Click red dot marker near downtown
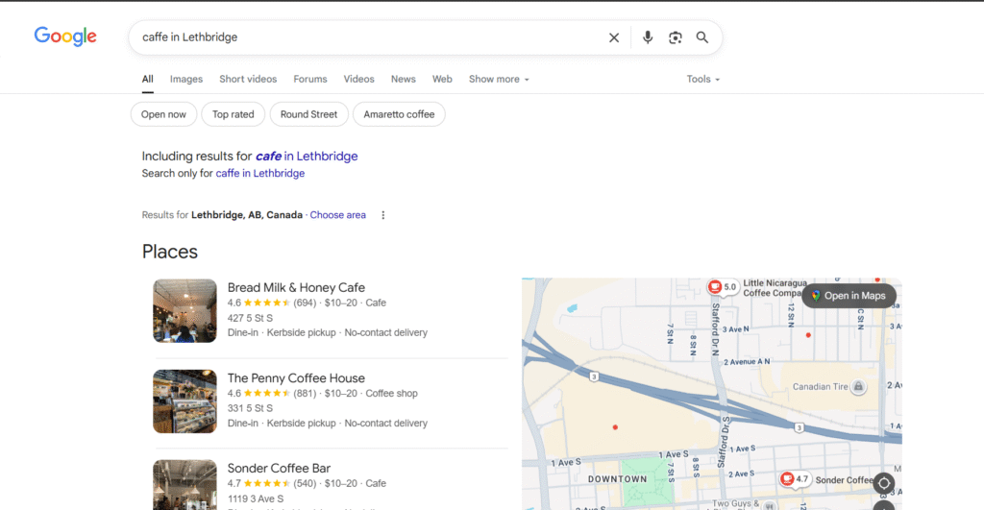The width and height of the screenshot is (984, 510). (615, 427)
